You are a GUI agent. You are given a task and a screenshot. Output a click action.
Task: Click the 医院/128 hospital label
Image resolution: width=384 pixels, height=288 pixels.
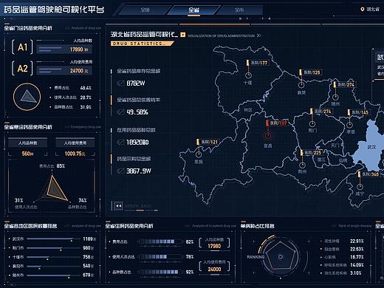pos(312,72)
